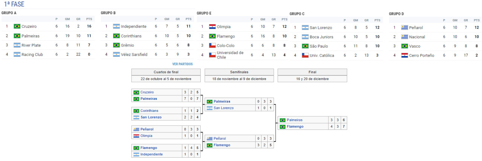The width and height of the screenshot is (482, 161).
Task: Select the Final round header
Action: (312, 72)
